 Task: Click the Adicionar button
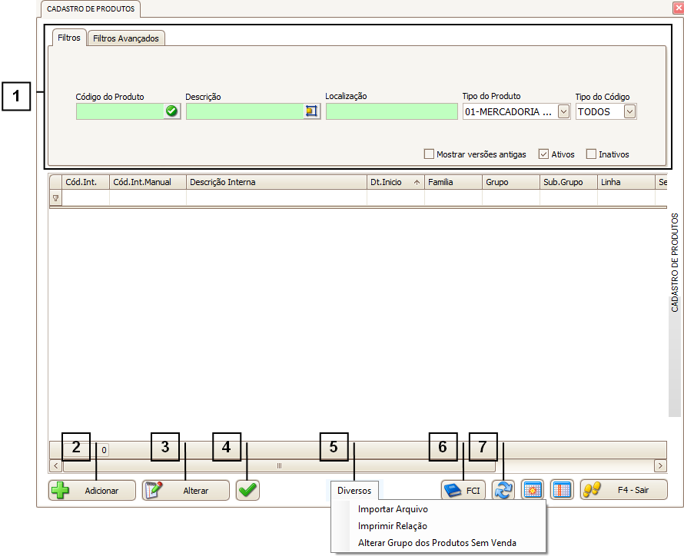tap(92, 490)
